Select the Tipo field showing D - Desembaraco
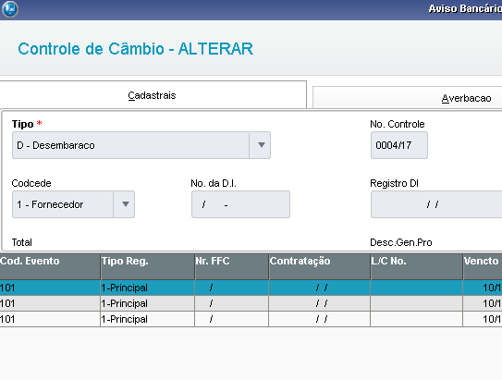 tap(141, 145)
